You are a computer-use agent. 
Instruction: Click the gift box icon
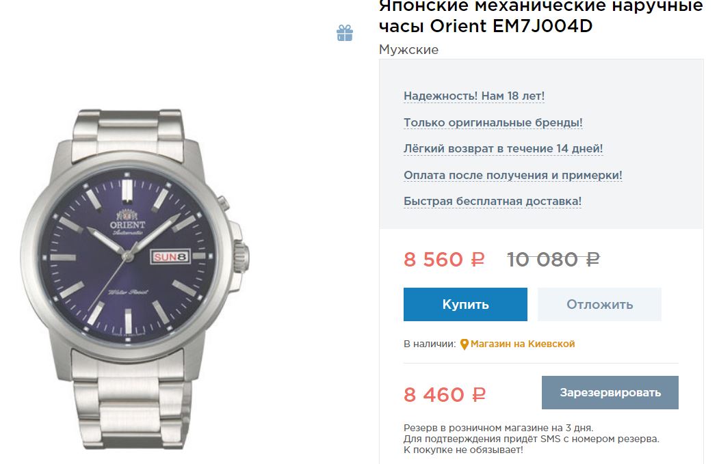345,33
